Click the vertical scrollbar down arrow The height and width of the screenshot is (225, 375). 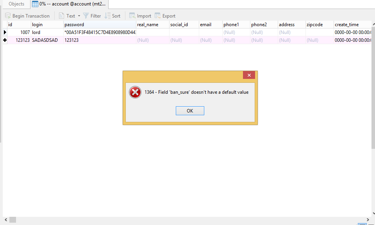pos(373,213)
